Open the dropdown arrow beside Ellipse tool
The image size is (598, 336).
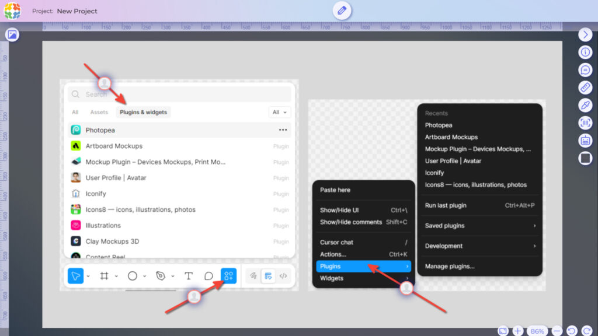click(145, 276)
